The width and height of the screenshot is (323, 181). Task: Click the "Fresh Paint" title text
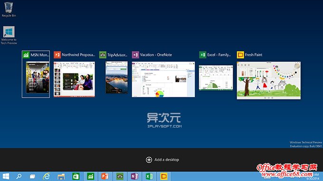click(254, 55)
